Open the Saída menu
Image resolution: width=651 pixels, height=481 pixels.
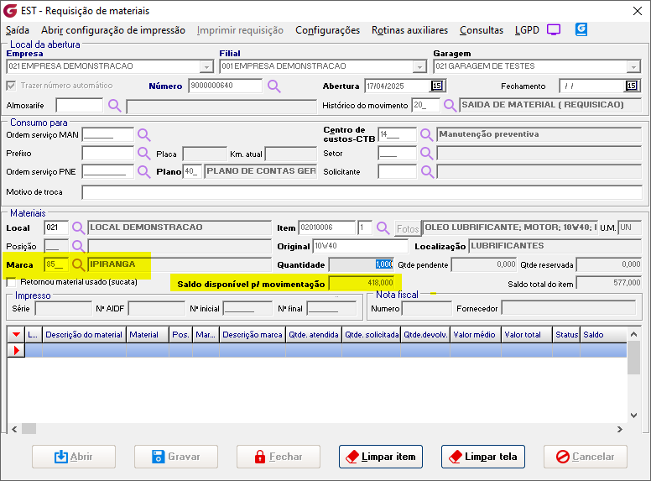(18, 30)
